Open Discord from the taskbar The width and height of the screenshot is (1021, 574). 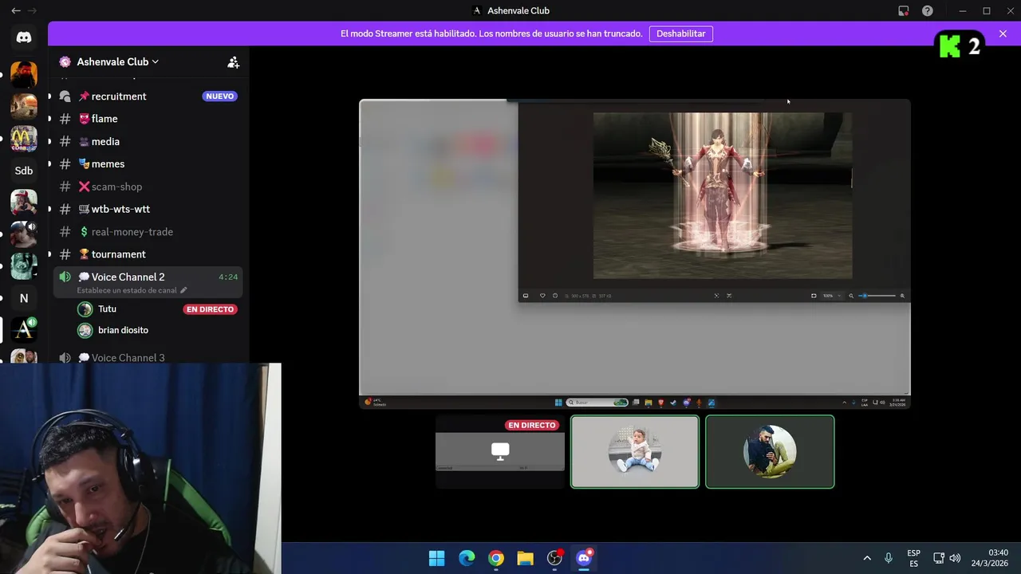point(584,558)
